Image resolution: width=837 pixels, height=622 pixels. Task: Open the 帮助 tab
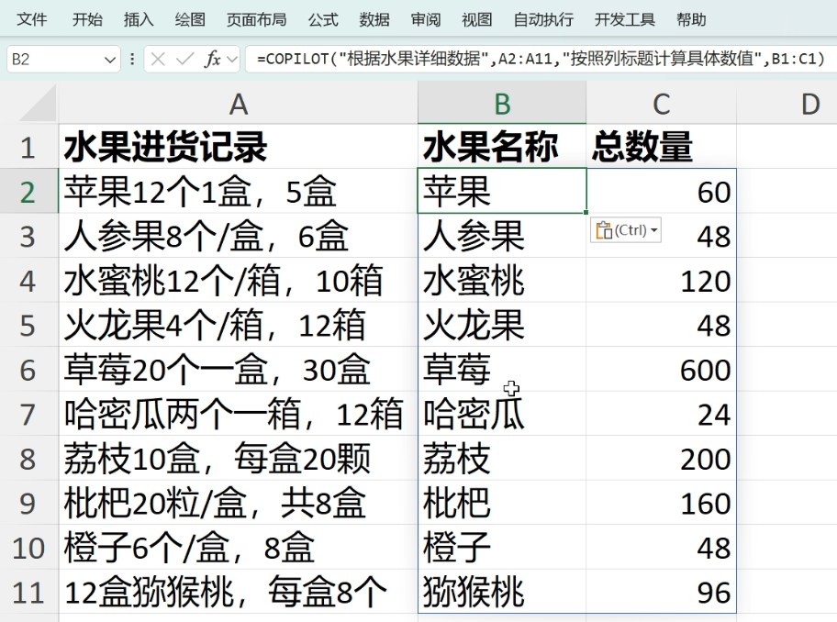pos(691,19)
